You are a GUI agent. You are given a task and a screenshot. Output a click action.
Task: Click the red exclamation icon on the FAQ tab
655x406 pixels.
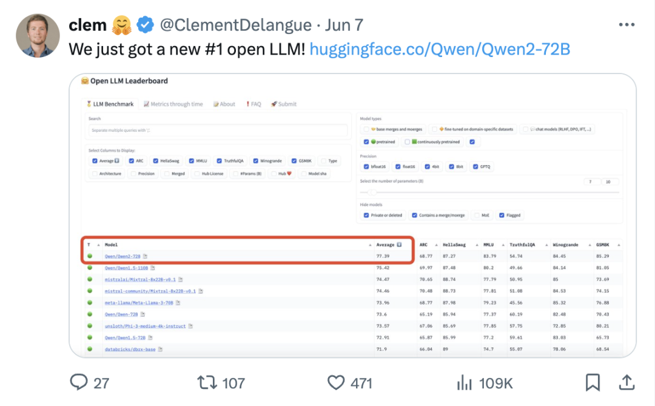click(248, 104)
